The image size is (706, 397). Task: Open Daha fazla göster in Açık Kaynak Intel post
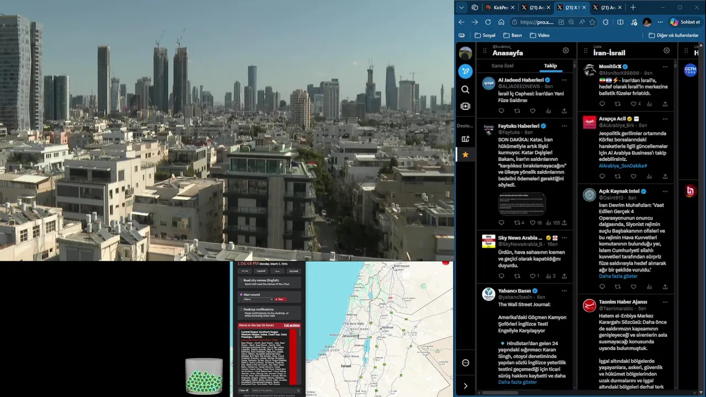(x=618, y=276)
